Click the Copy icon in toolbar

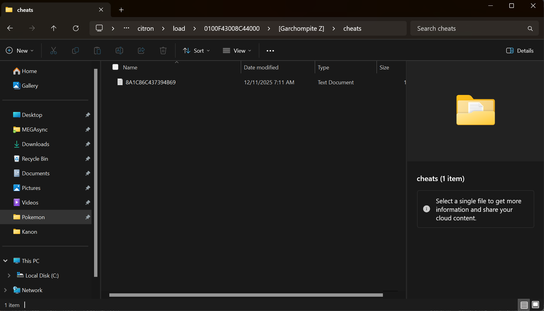[75, 51]
